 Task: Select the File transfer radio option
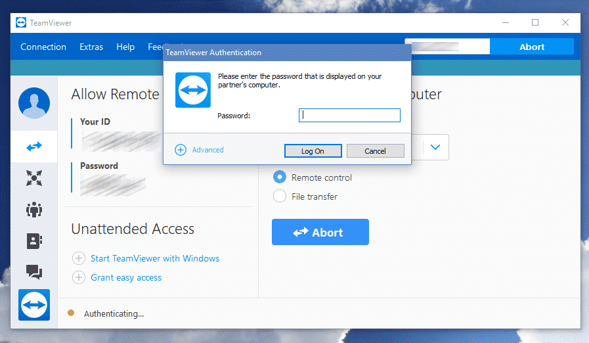280,196
